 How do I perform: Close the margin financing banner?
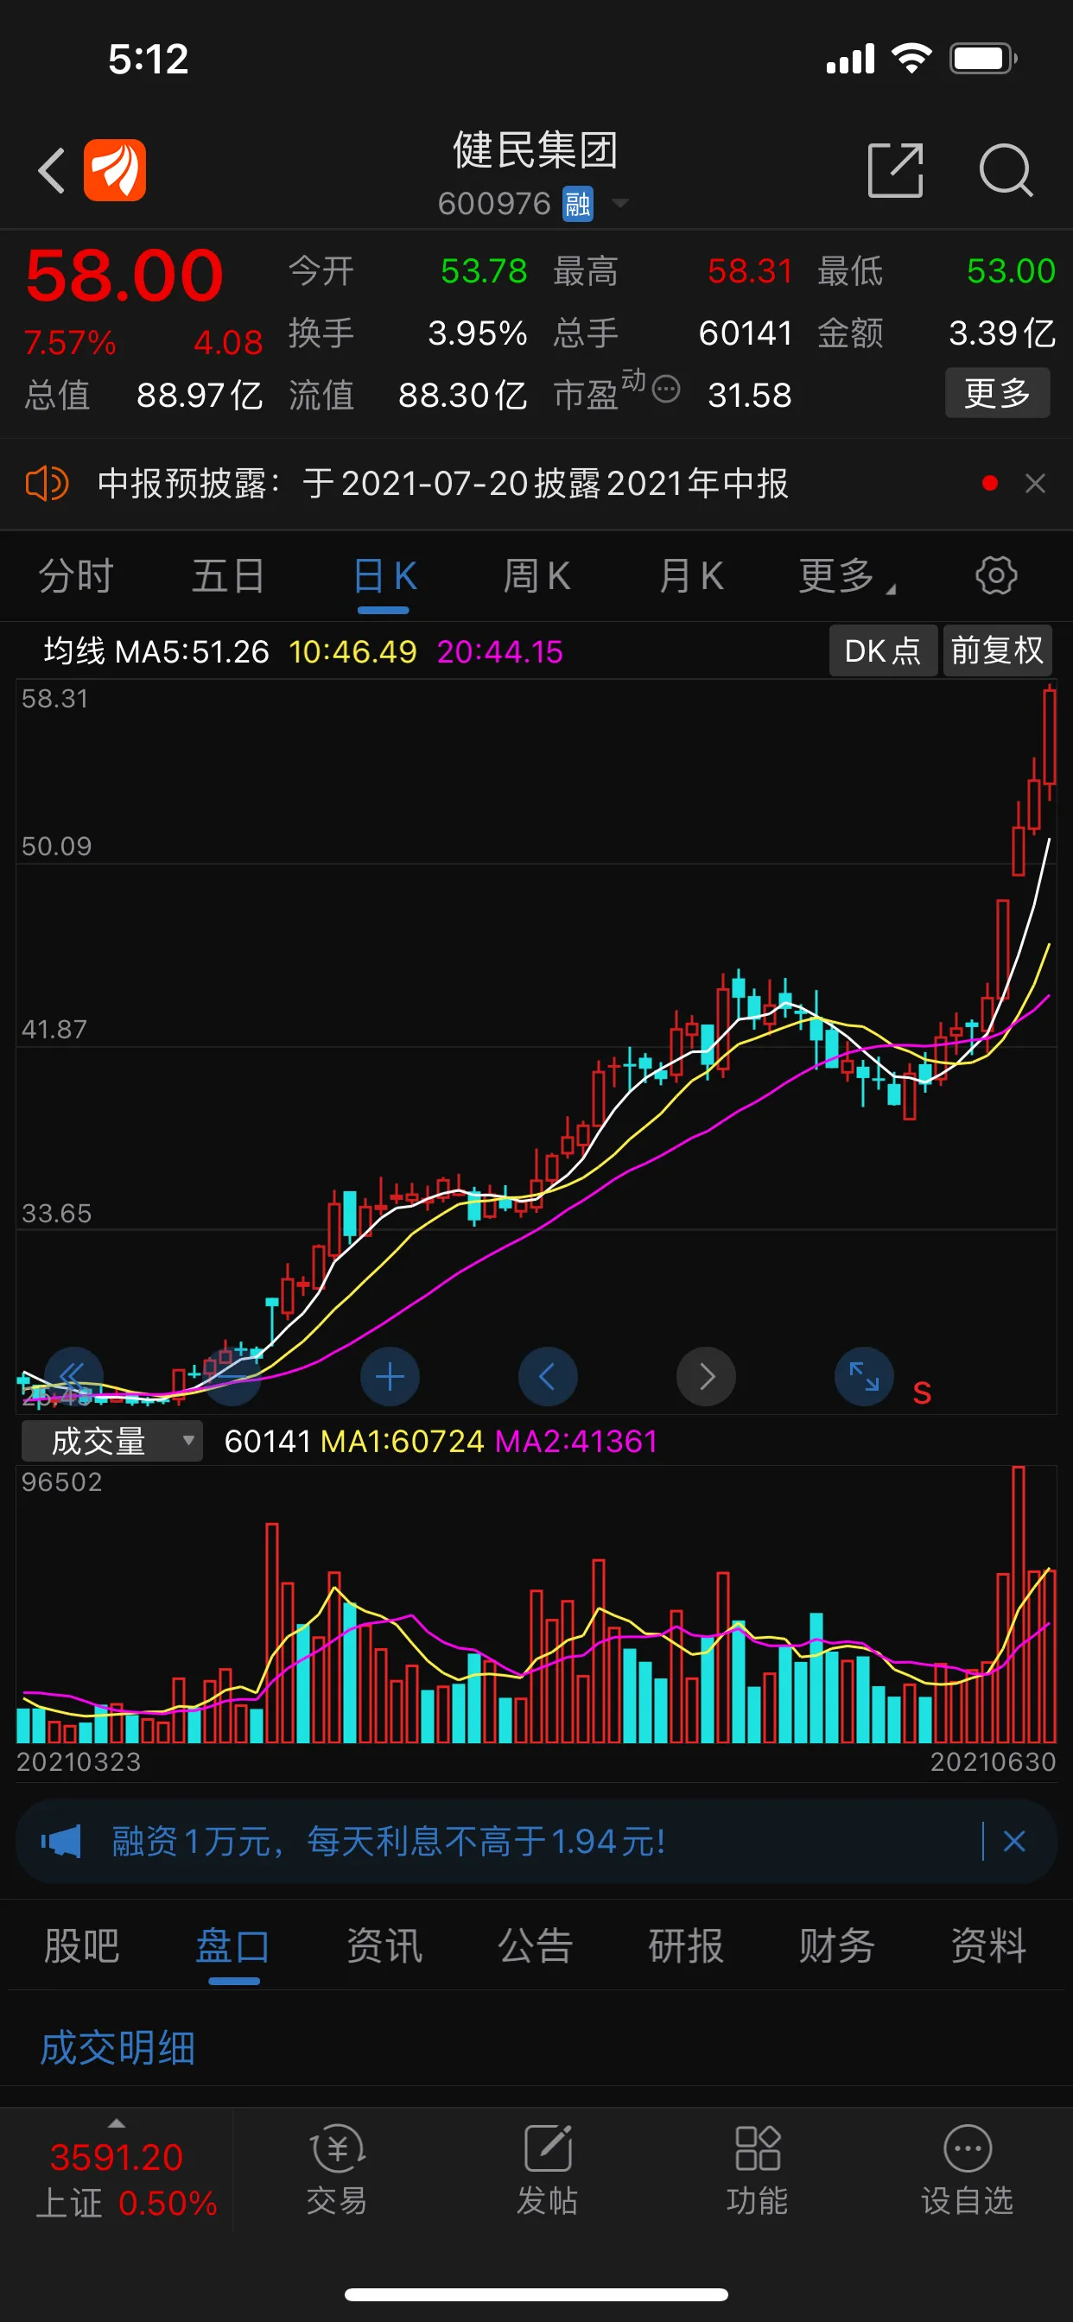coord(1014,1842)
